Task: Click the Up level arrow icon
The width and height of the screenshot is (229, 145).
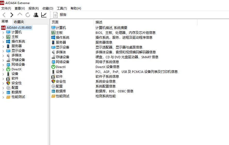Action: click(x=20, y=14)
